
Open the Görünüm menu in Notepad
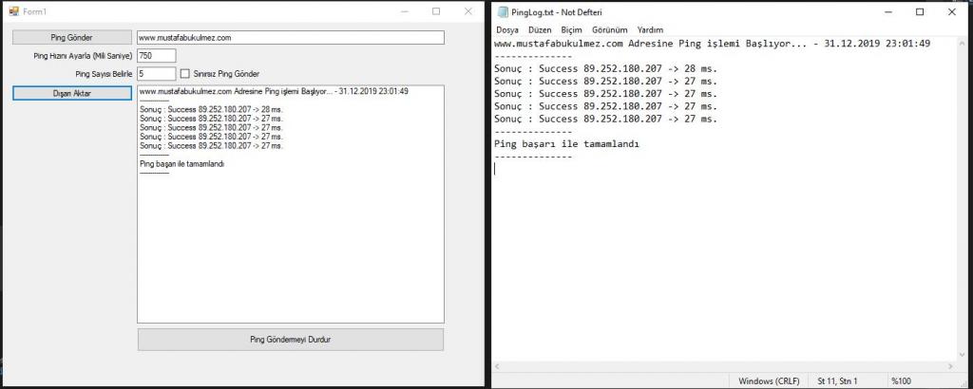point(609,29)
